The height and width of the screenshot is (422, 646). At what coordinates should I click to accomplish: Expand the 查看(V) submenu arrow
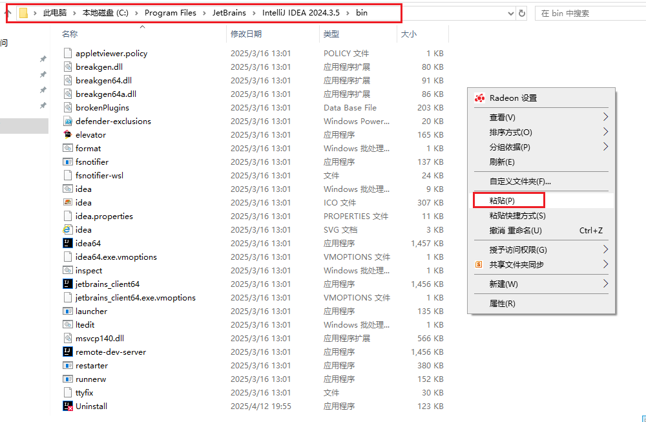[x=606, y=117]
